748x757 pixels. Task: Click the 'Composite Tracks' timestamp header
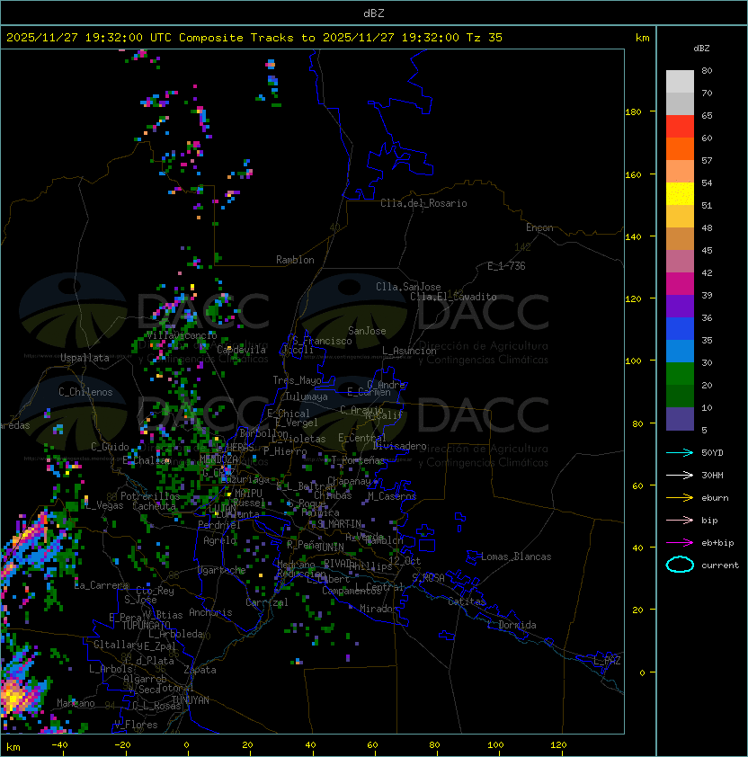point(254,38)
